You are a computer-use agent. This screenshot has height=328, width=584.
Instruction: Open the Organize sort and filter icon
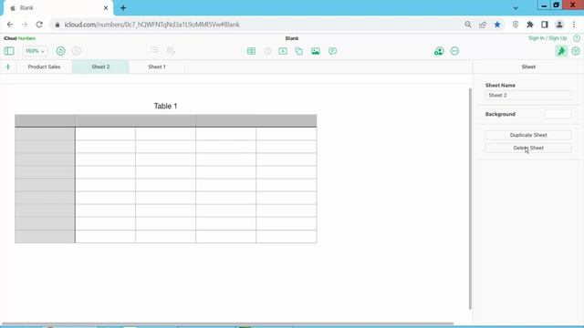[x=576, y=51]
